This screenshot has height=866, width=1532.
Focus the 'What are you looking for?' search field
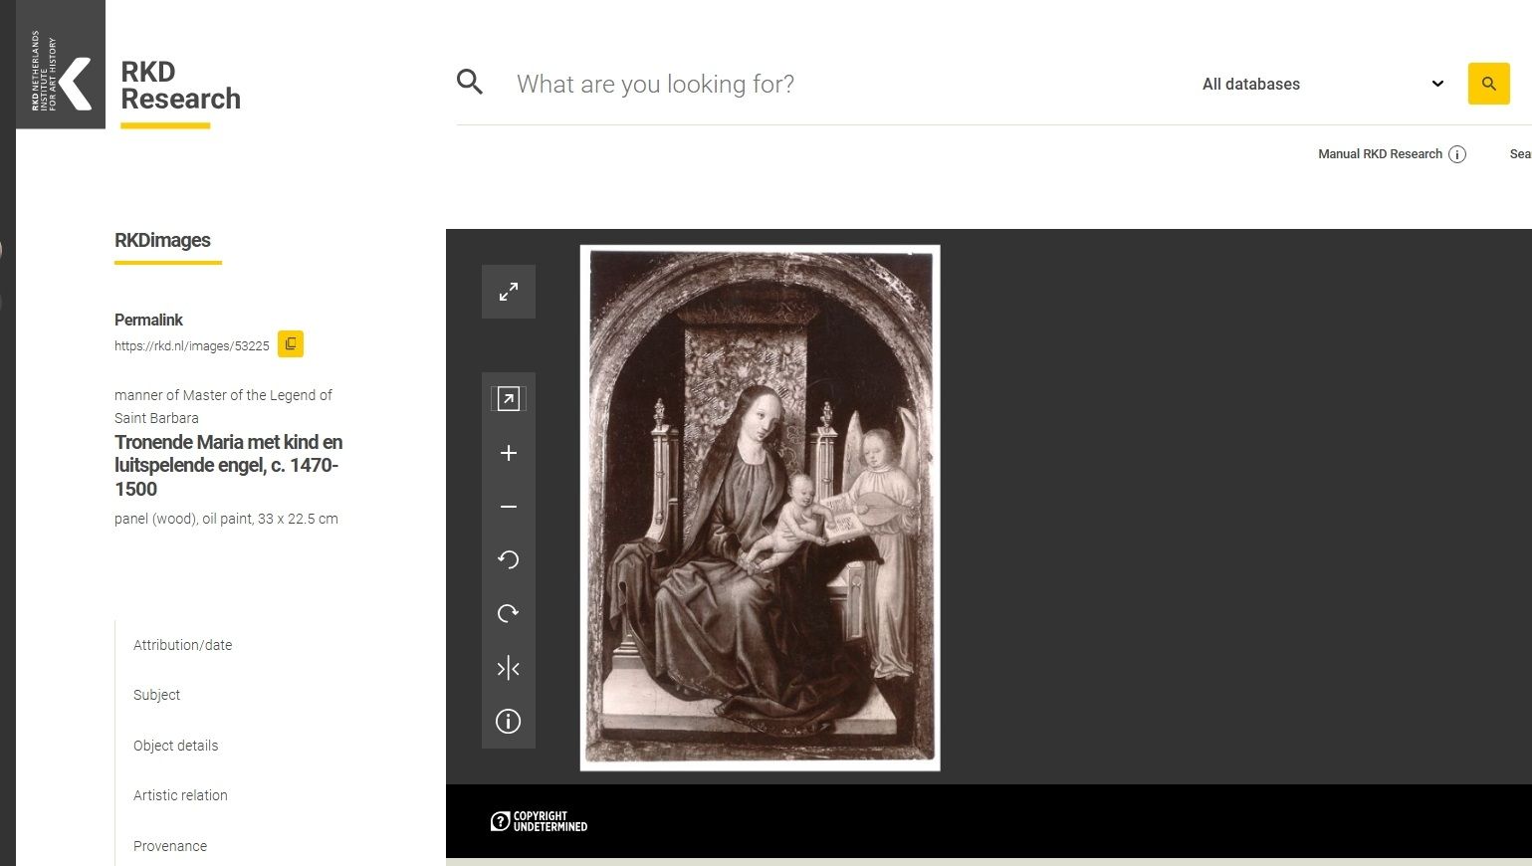pos(846,84)
